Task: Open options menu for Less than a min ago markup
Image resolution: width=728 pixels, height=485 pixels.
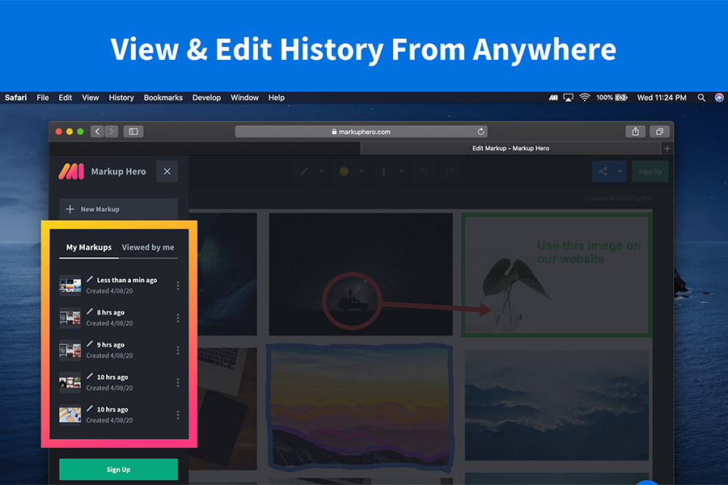Action: click(178, 285)
